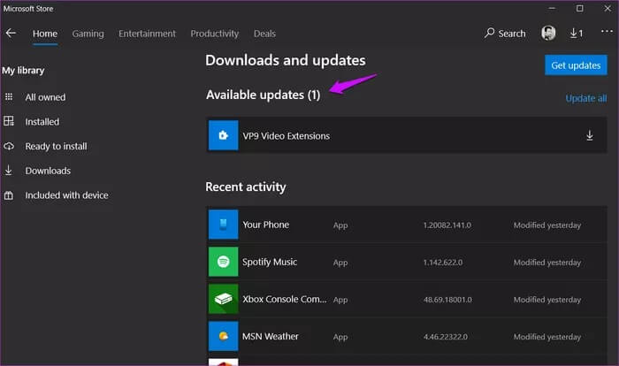Viewport: 619px width, 366px height.
Task: Close the Microsoft Store window
Action: pyautogui.click(x=608, y=8)
